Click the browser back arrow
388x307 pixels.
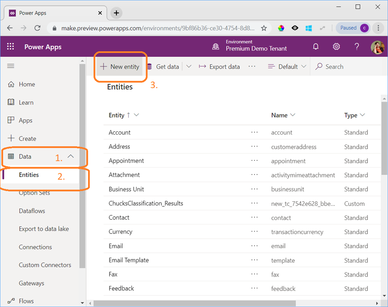tap(10, 28)
